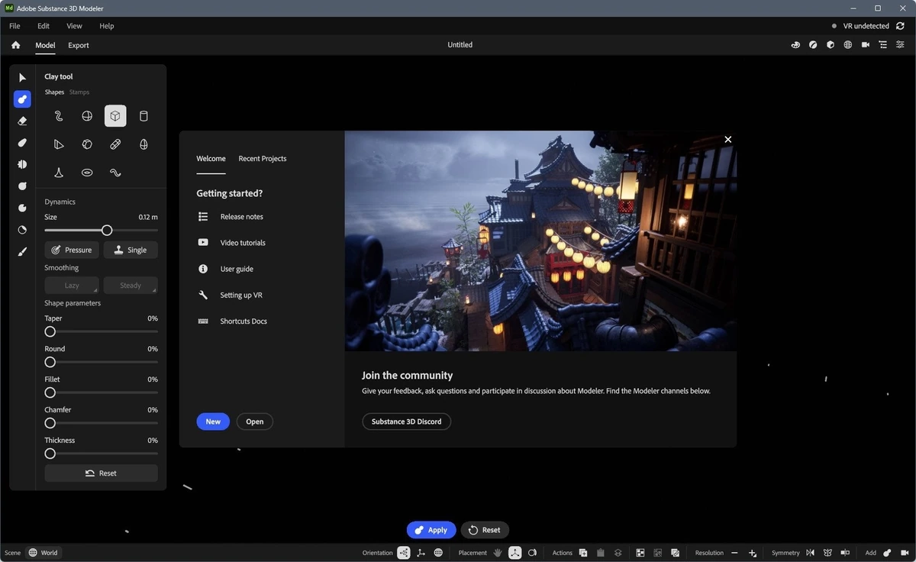Viewport: 916px width, 562px height.
Task: Toggle the Orientation axis mode
Action: (x=421, y=553)
